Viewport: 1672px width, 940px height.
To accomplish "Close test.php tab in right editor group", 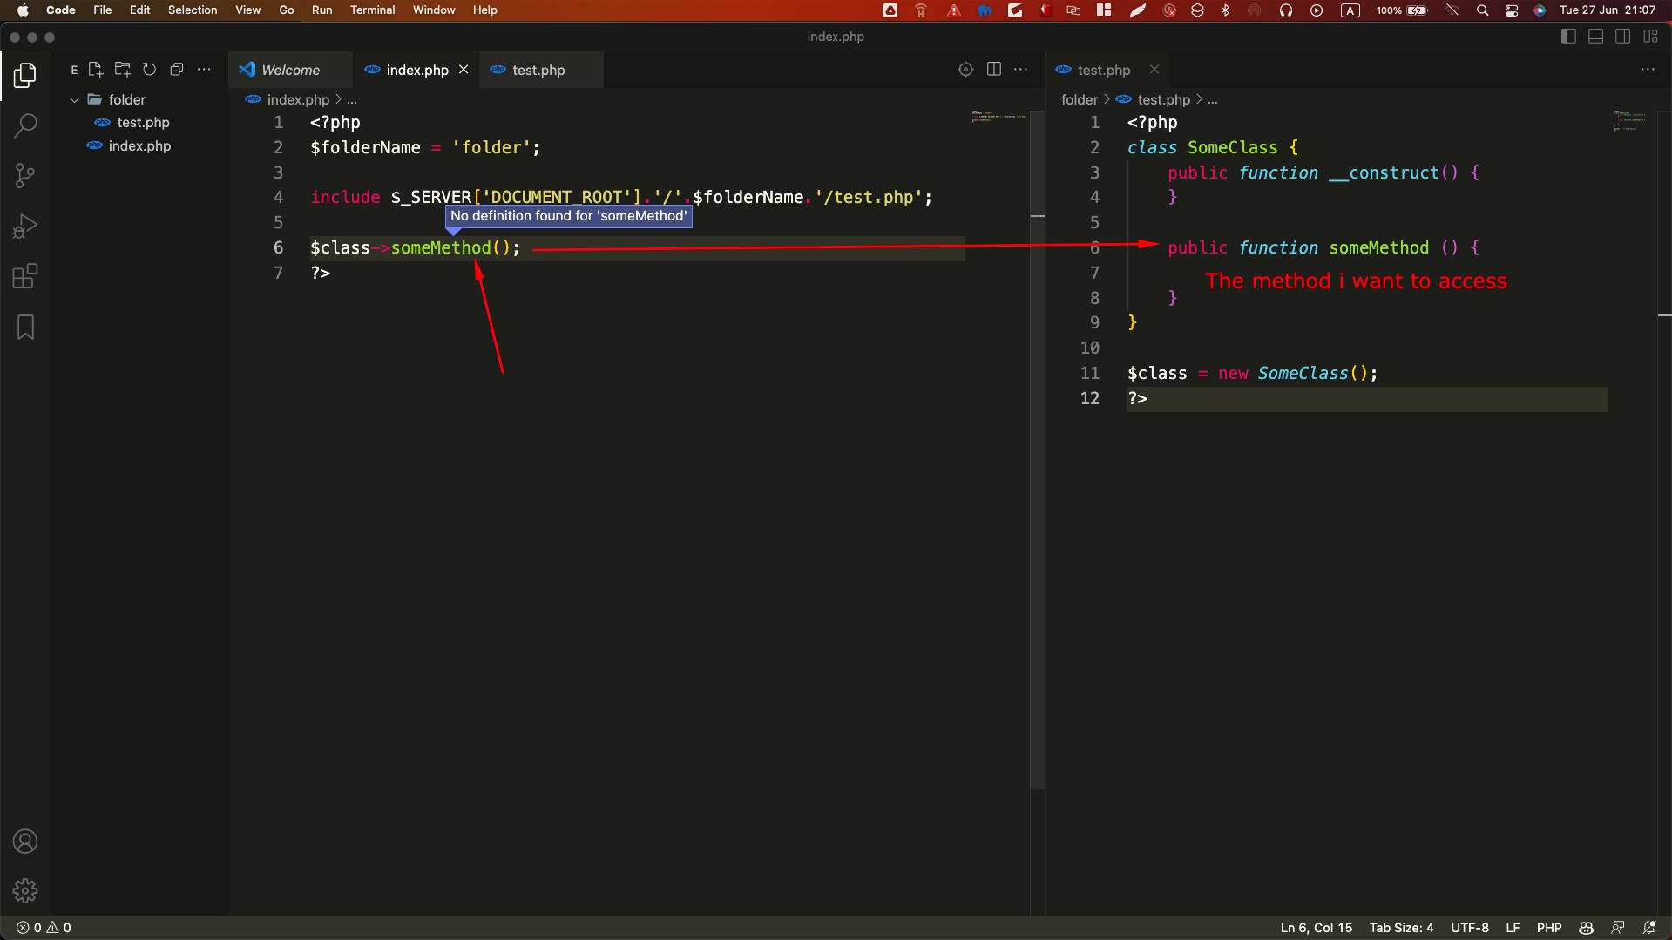I will pyautogui.click(x=1154, y=70).
